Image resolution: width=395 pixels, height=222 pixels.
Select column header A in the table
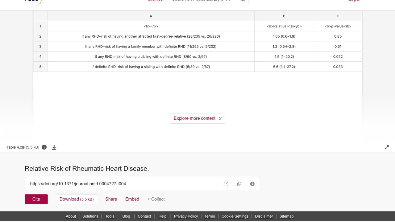click(151, 16)
